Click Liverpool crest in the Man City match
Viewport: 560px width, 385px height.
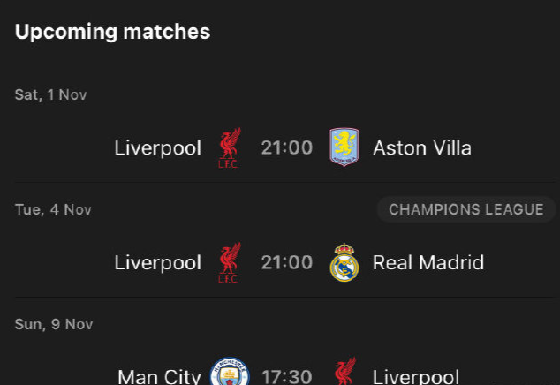[x=344, y=374]
